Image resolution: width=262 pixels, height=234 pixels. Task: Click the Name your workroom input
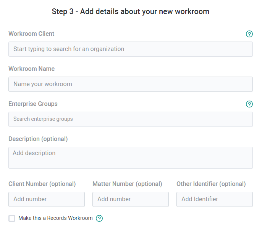click(131, 84)
